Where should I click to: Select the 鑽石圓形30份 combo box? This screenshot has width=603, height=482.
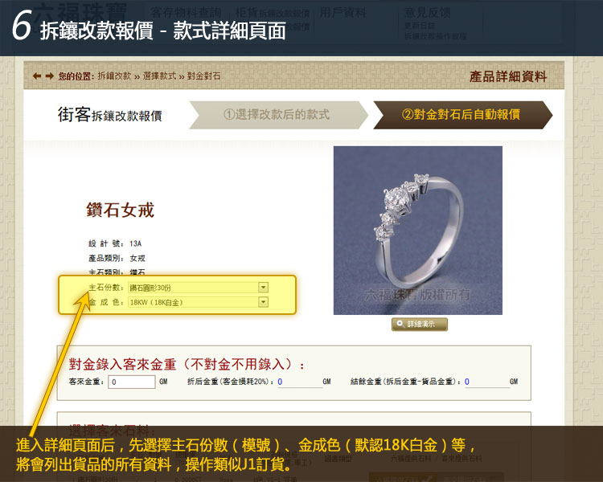click(198, 288)
